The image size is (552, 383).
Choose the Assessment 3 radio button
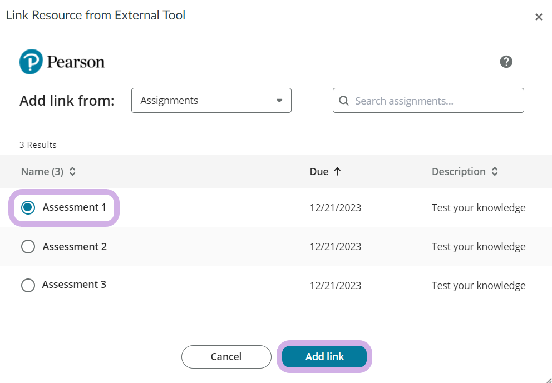[x=28, y=285]
